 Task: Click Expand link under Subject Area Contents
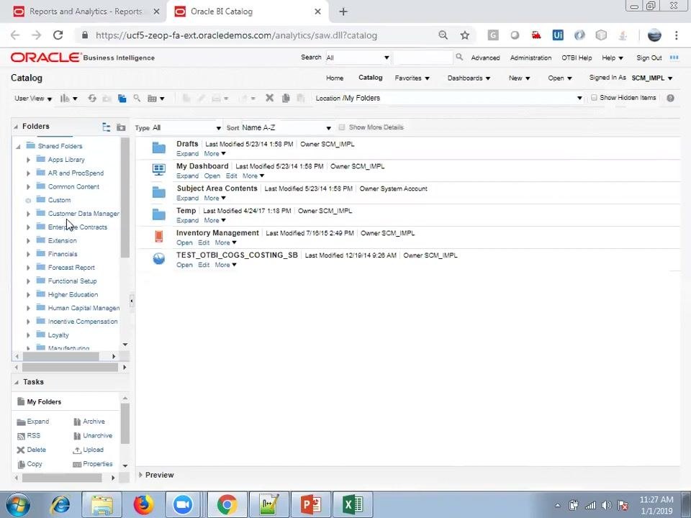click(187, 199)
